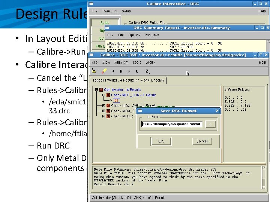Viewport: 270px width, 202px height.
Task: Click browse button next to runset path
Action: point(210,124)
